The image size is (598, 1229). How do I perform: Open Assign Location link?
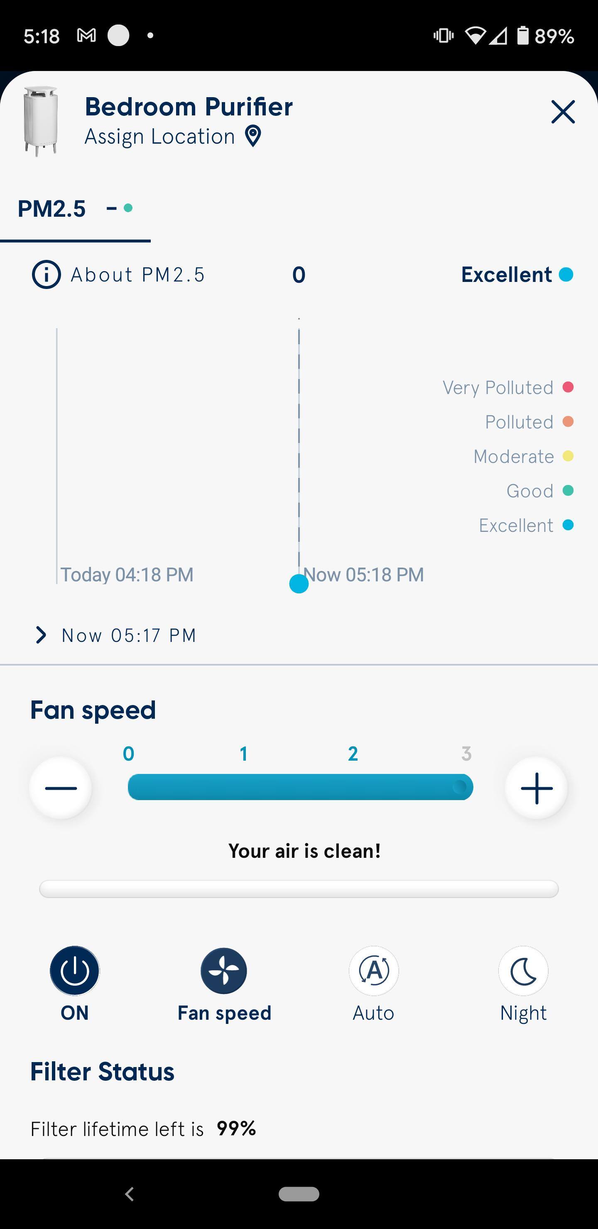[159, 137]
